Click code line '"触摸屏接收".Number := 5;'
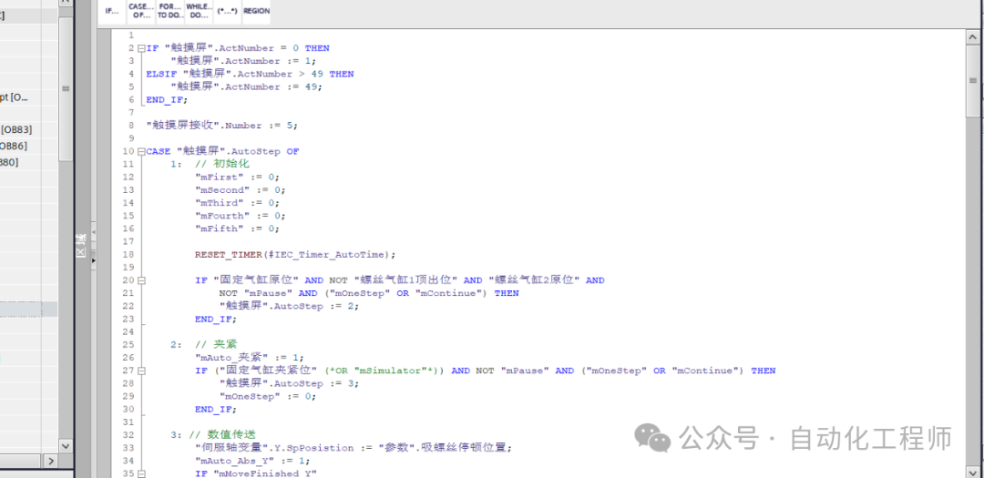Viewport: 984px width, 478px height. 221,126
